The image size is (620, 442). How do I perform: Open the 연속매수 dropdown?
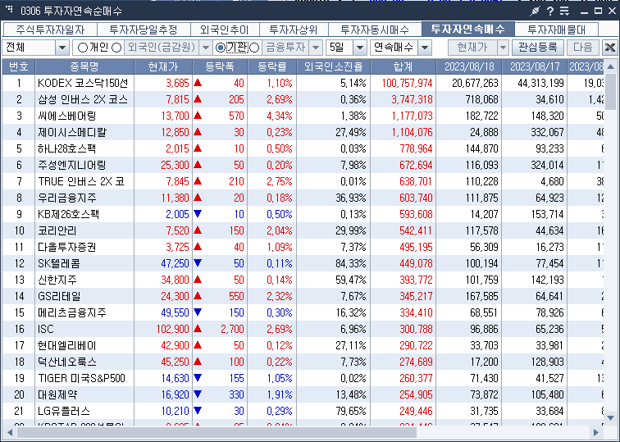click(x=425, y=48)
